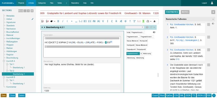Click the (A) abbreviation markup button

pos(99,21)
